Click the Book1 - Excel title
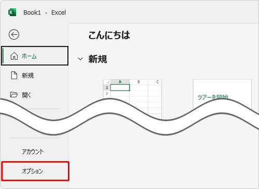The image size is (259, 189). [45, 12]
